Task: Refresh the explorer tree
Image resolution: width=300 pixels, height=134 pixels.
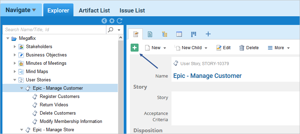Action: click(x=120, y=21)
